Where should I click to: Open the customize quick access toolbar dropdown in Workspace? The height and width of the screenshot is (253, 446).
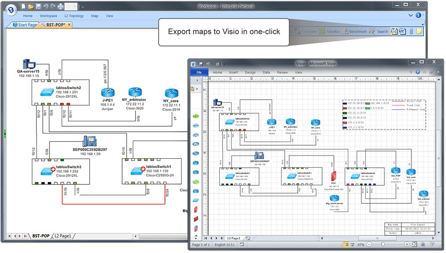coord(83,6)
